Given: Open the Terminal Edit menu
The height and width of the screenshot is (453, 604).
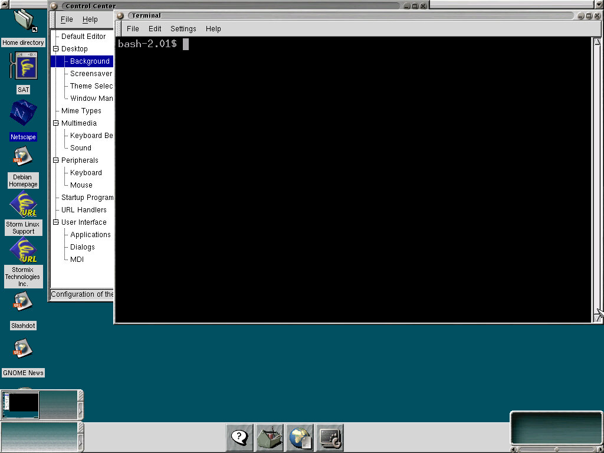Looking at the screenshot, I should (155, 28).
